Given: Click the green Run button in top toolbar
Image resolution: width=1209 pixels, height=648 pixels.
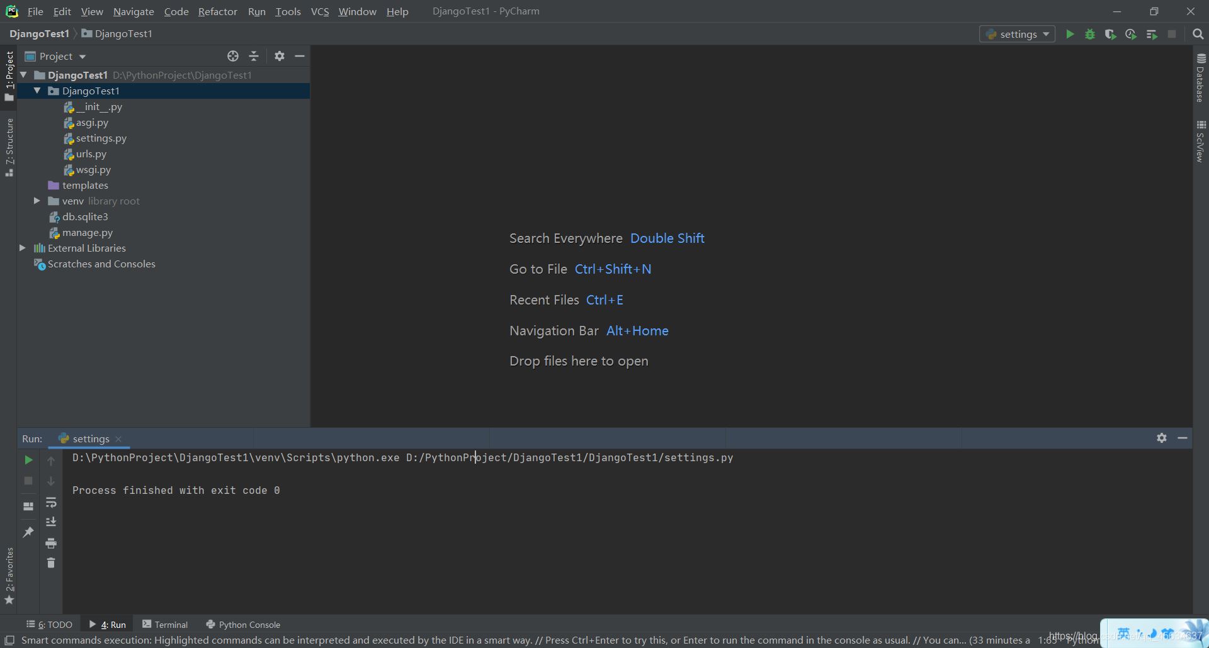Looking at the screenshot, I should 1069,35.
